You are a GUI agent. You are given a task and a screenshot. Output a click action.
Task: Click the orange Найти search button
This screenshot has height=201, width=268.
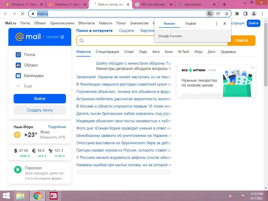coord(241,41)
